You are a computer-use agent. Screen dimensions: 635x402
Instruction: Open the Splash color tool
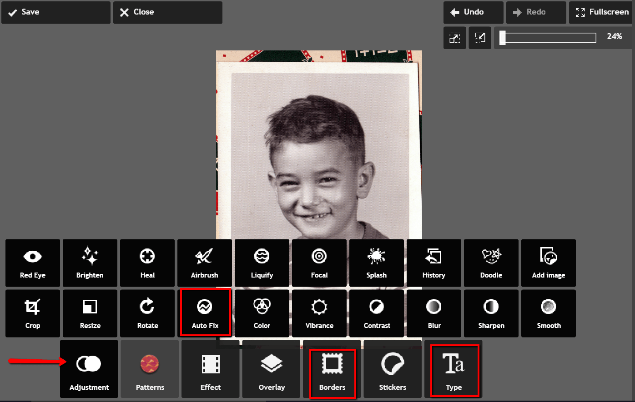[376, 263]
